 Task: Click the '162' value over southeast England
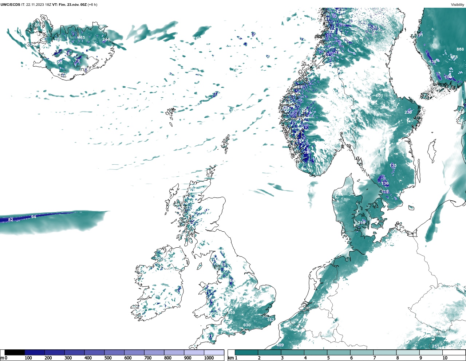coord(270,320)
